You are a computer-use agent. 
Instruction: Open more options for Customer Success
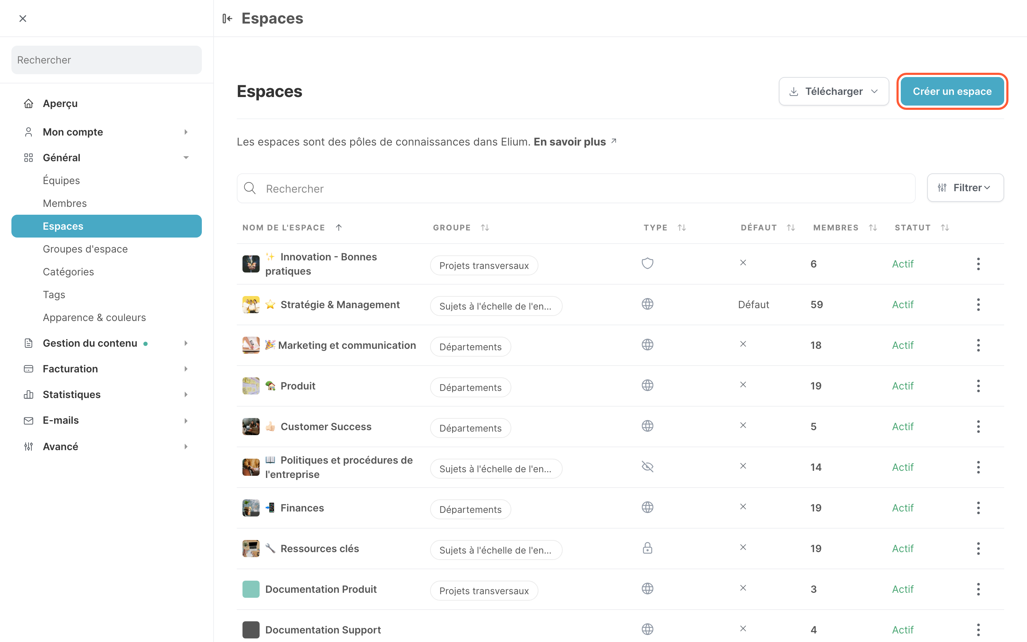pos(978,426)
